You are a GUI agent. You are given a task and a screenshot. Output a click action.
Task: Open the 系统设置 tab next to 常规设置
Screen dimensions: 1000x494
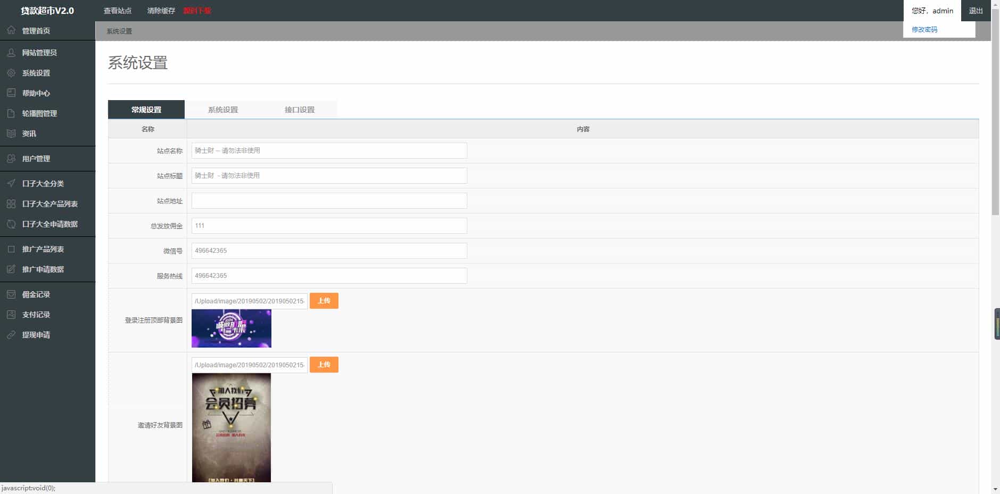click(223, 110)
